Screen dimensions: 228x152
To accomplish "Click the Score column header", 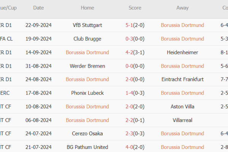I will (x=135, y=8).
